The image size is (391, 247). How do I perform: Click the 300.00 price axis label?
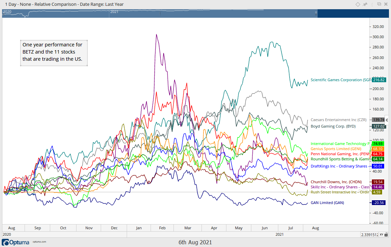coord(378,37)
